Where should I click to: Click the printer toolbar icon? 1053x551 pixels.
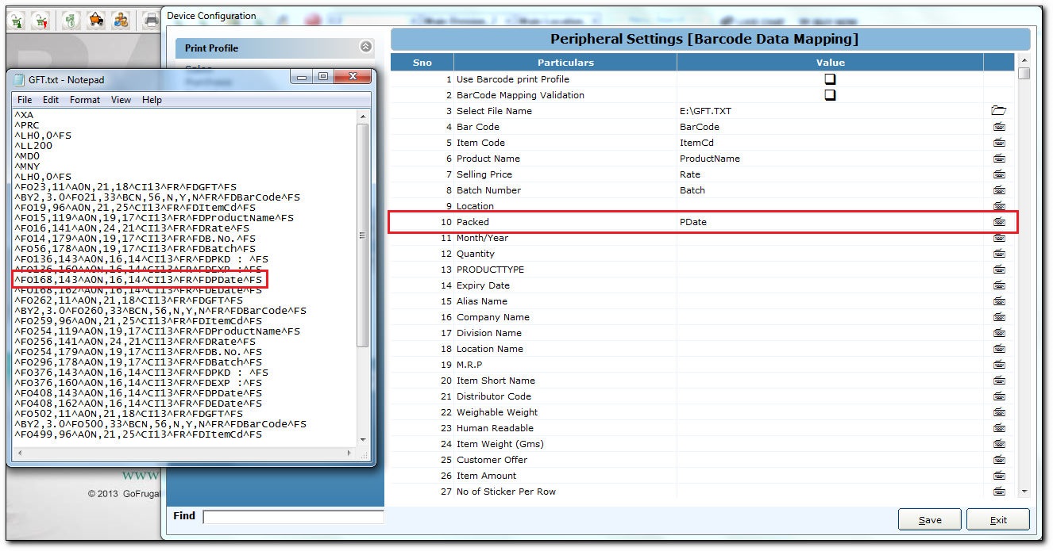[151, 20]
